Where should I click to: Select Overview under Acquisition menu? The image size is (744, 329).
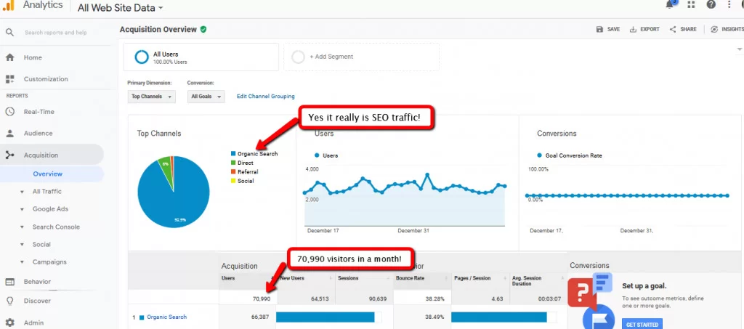47,174
